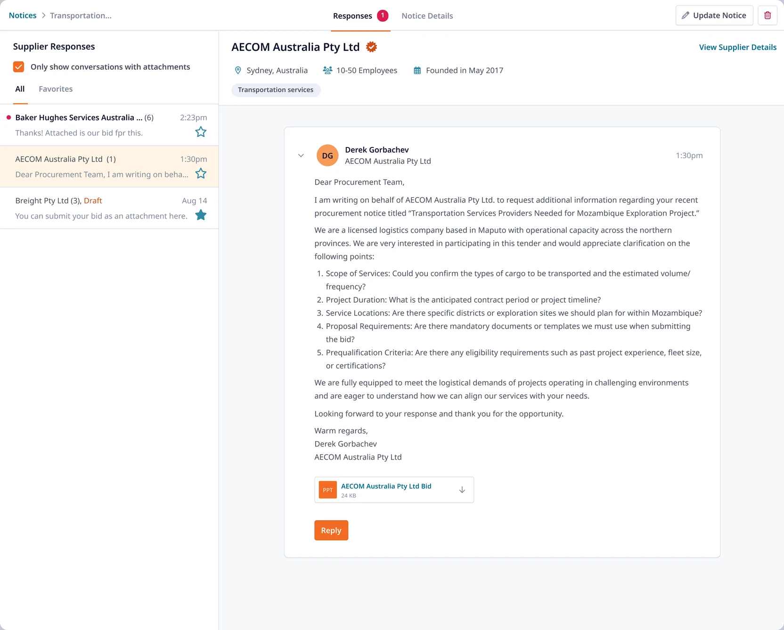The width and height of the screenshot is (784, 630).
Task: Click the 'Dear Procurement Team,' greeting line
Action: click(359, 182)
